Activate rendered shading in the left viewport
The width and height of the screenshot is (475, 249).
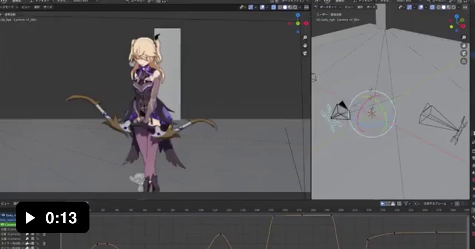coord(294,9)
